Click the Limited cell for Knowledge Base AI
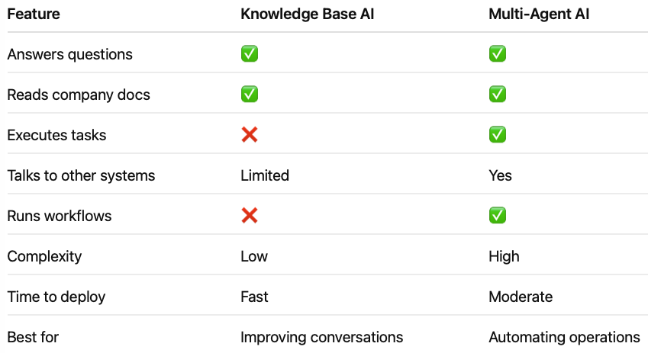 click(x=265, y=175)
